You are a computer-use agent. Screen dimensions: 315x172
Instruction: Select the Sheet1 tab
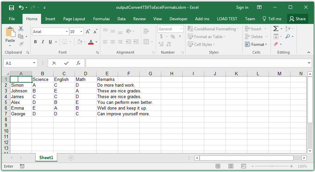(x=46, y=157)
